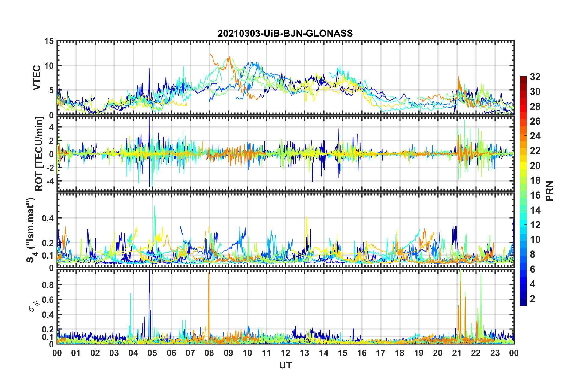Click the ROT [TECU/min] axis label

pos(39,154)
